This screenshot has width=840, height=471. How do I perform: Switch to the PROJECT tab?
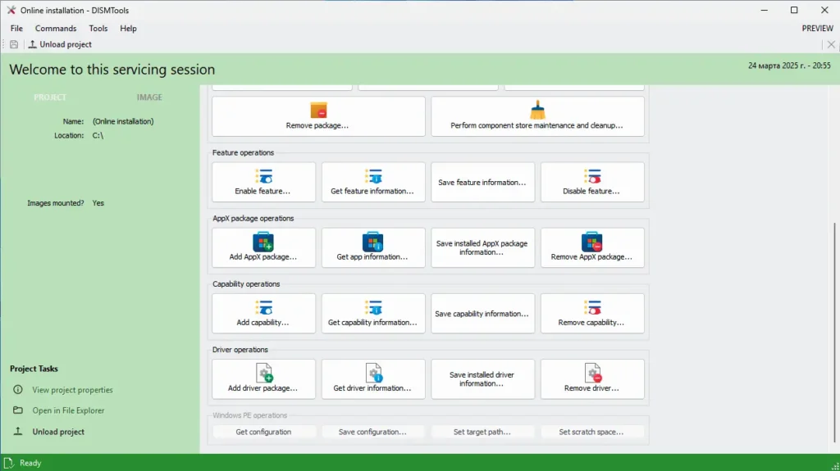pos(50,97)
